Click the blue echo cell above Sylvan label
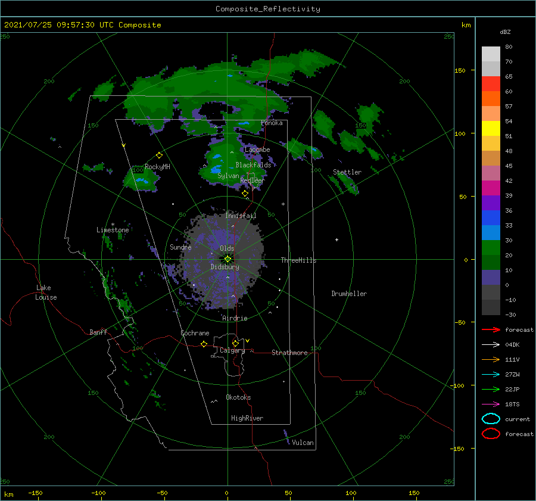 click(216, 169)
